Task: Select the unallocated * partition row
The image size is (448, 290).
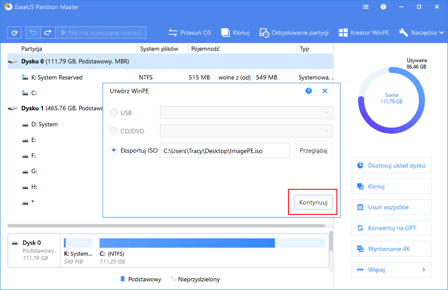Action: click(x=55, y=202)
